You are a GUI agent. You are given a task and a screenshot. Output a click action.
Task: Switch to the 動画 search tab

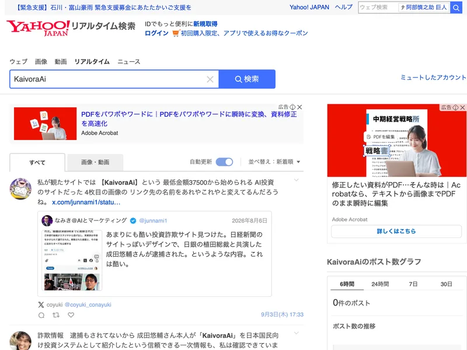tap(61, 62)
